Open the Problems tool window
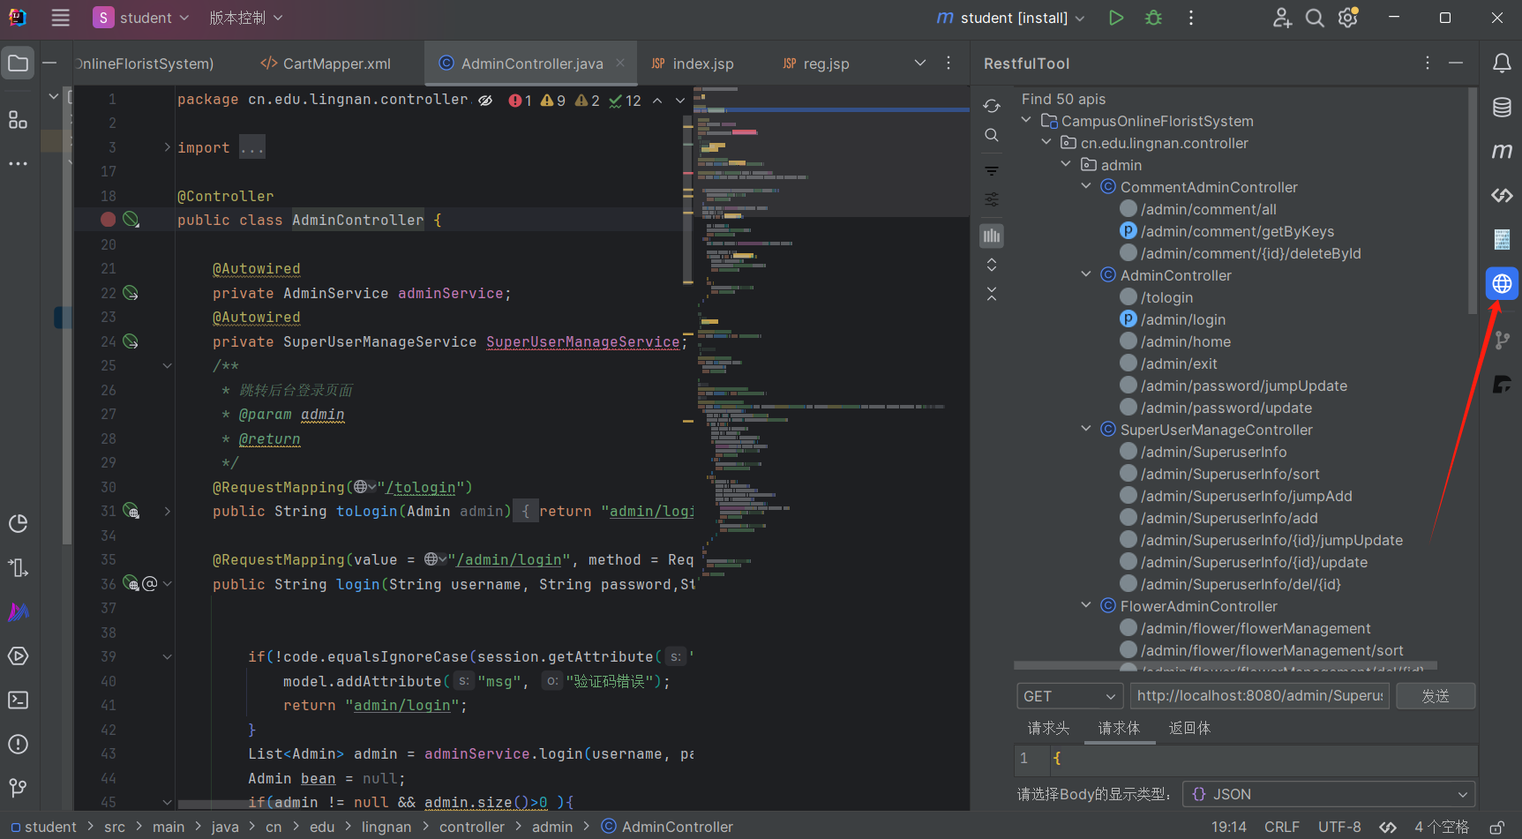This screenshot has width=1522, height=839. click(18, 744)
